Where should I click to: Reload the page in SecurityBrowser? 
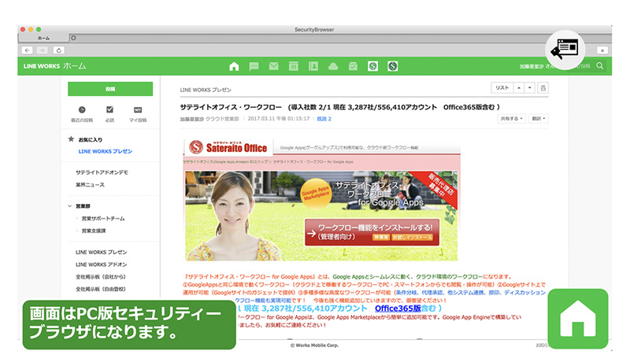(58, 50)
